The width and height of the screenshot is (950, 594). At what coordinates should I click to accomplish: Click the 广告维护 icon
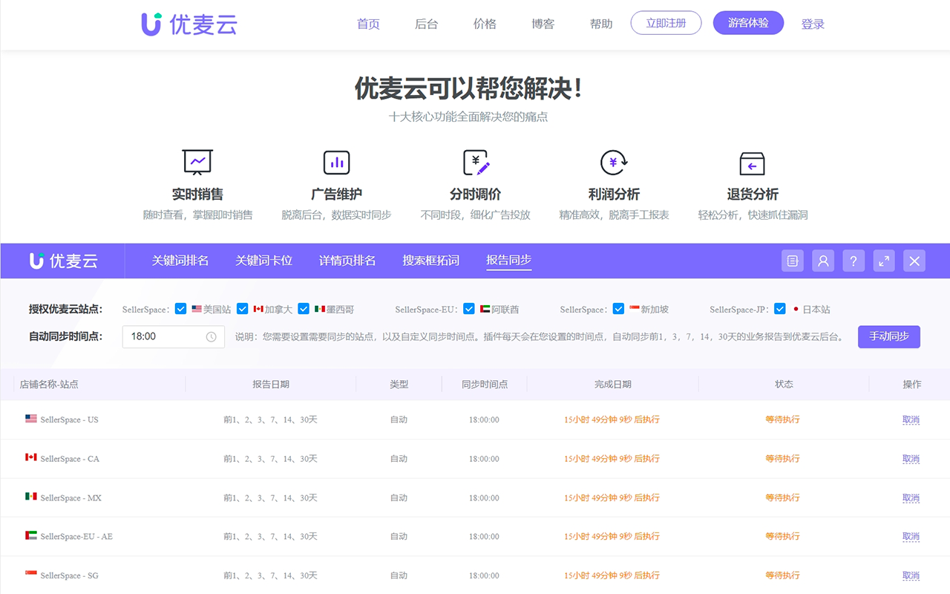336,162
